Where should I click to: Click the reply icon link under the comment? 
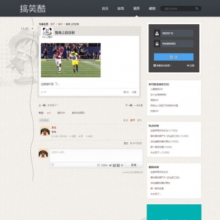click(x=72, y=136)
